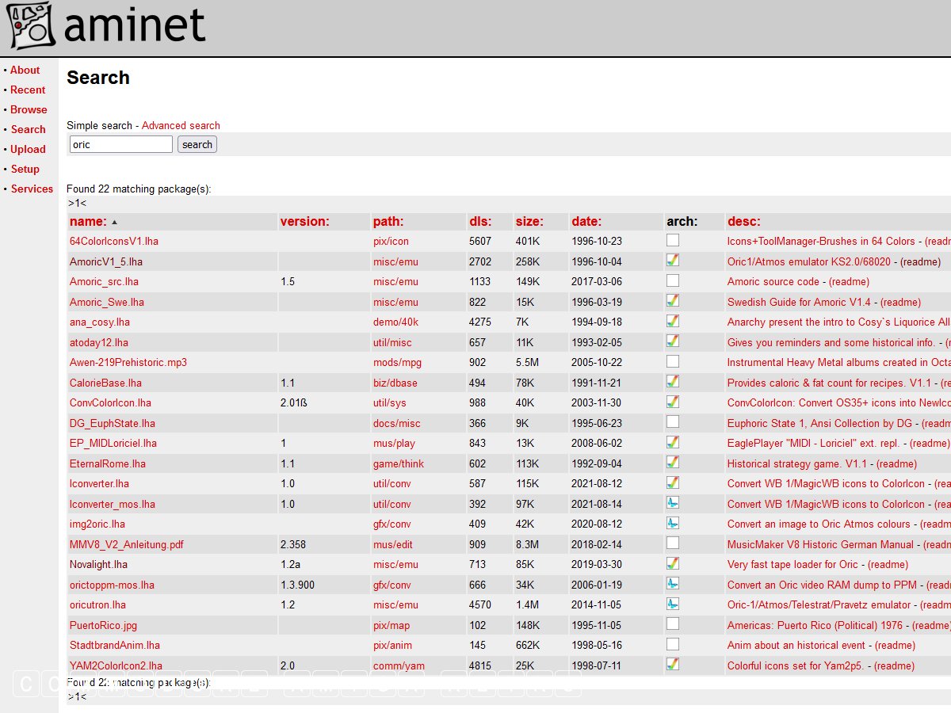The height and width of the screenshot is (713, 951).
Task: Open the Browse sidebar menu item
Action: (x=29, y=109)
